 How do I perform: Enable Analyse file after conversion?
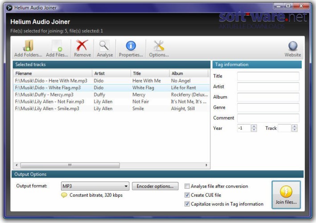(x=187, y=186)
